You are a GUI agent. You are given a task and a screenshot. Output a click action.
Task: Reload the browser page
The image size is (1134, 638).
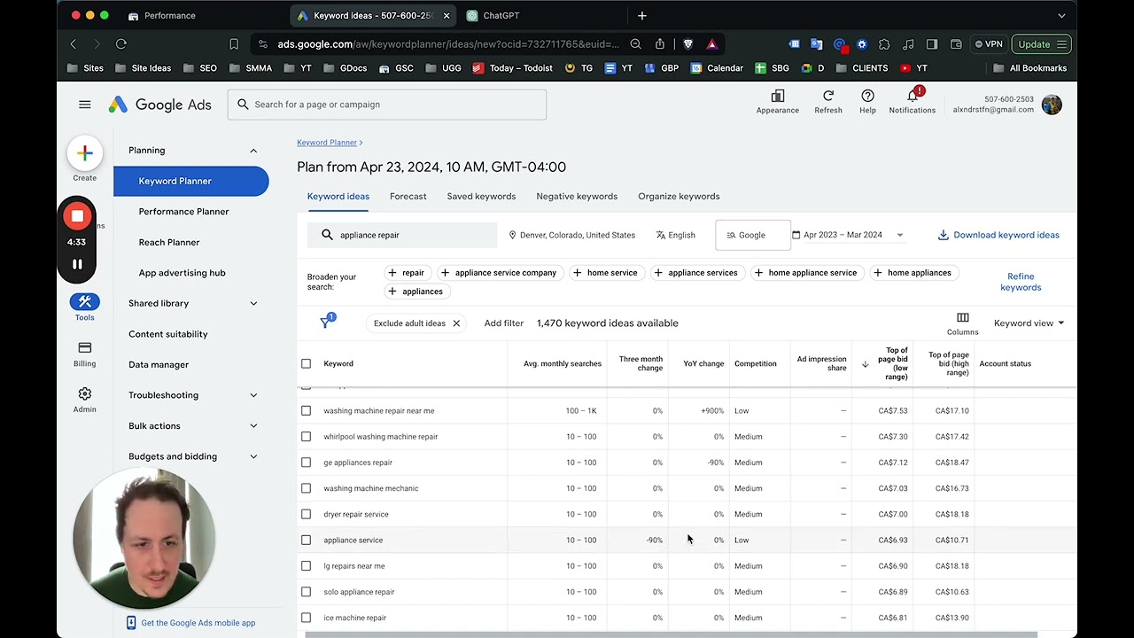(121, 44)
